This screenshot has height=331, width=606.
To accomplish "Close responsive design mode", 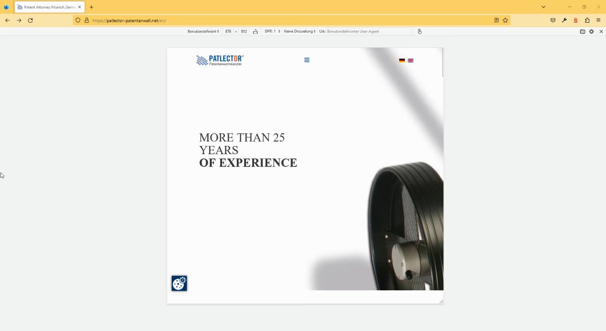I will tap(601, 31).
